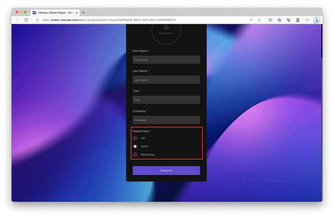Viewport: 334px width, 217px height.
Task: Open the user profile avatar icon
Action: pos(298,20)
